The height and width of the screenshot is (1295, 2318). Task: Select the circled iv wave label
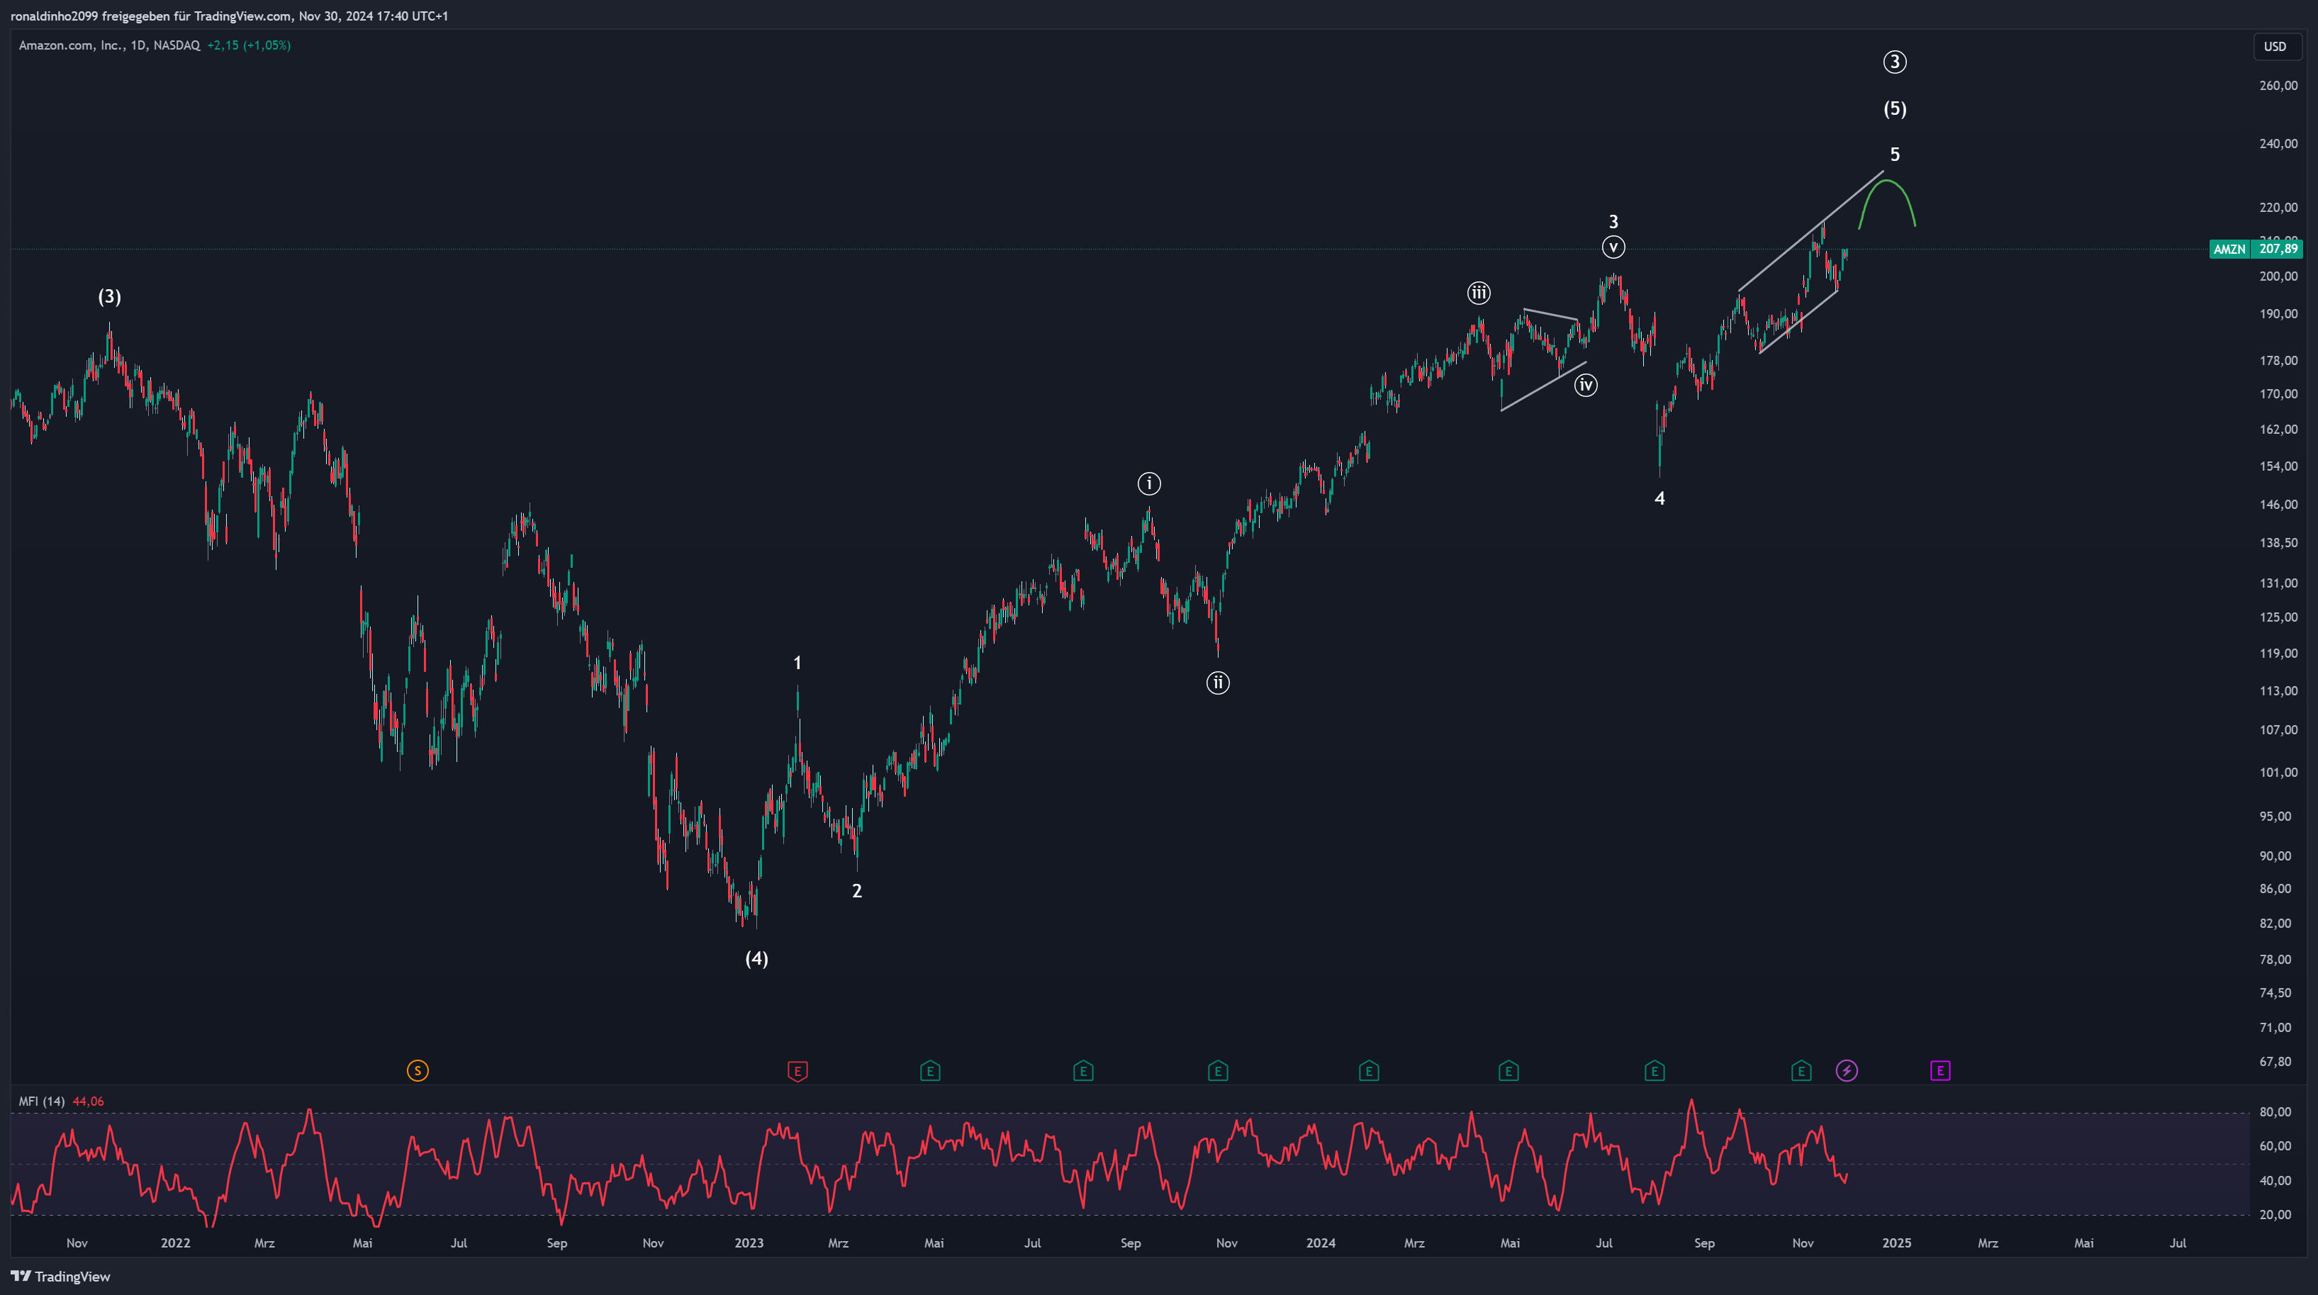(x=1586, y=385)
